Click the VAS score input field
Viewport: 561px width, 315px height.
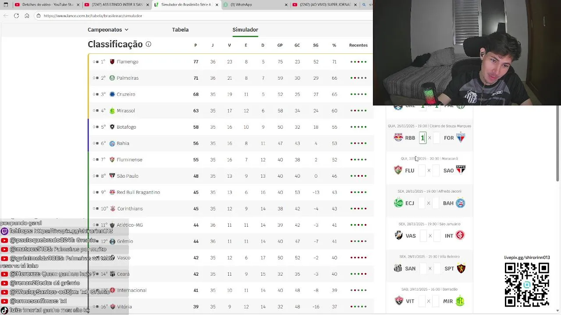tap(423, 236)
